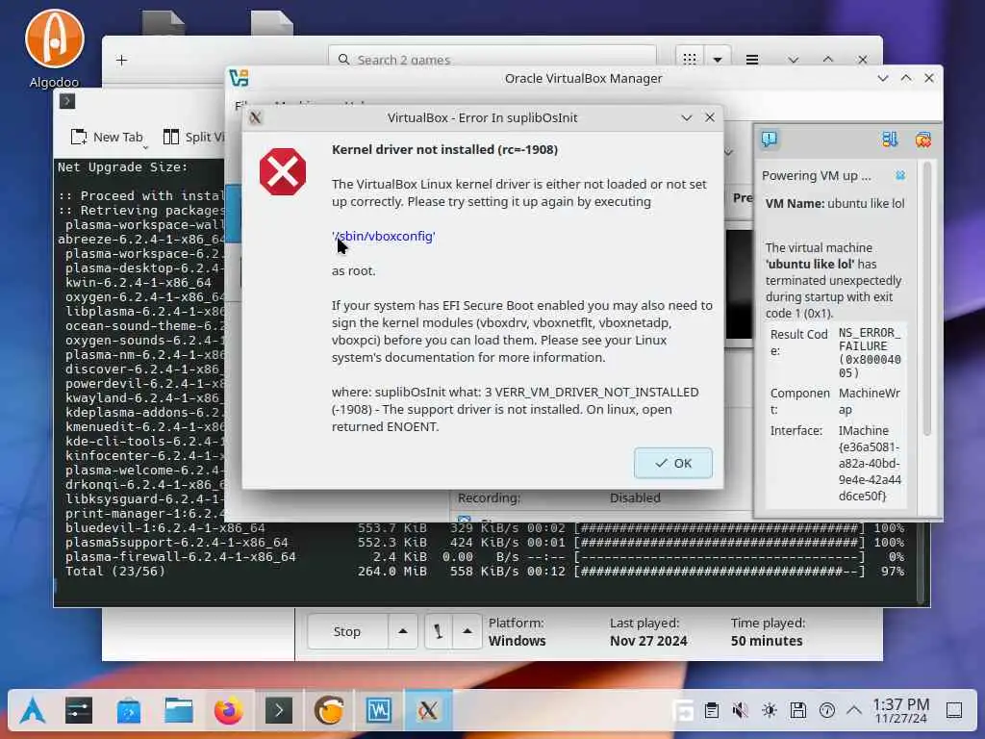Click the wine-glass runner icon button

438,631
